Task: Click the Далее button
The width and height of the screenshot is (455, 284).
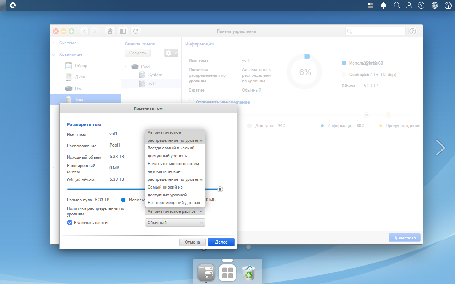Action: click(x=221, y=242)
